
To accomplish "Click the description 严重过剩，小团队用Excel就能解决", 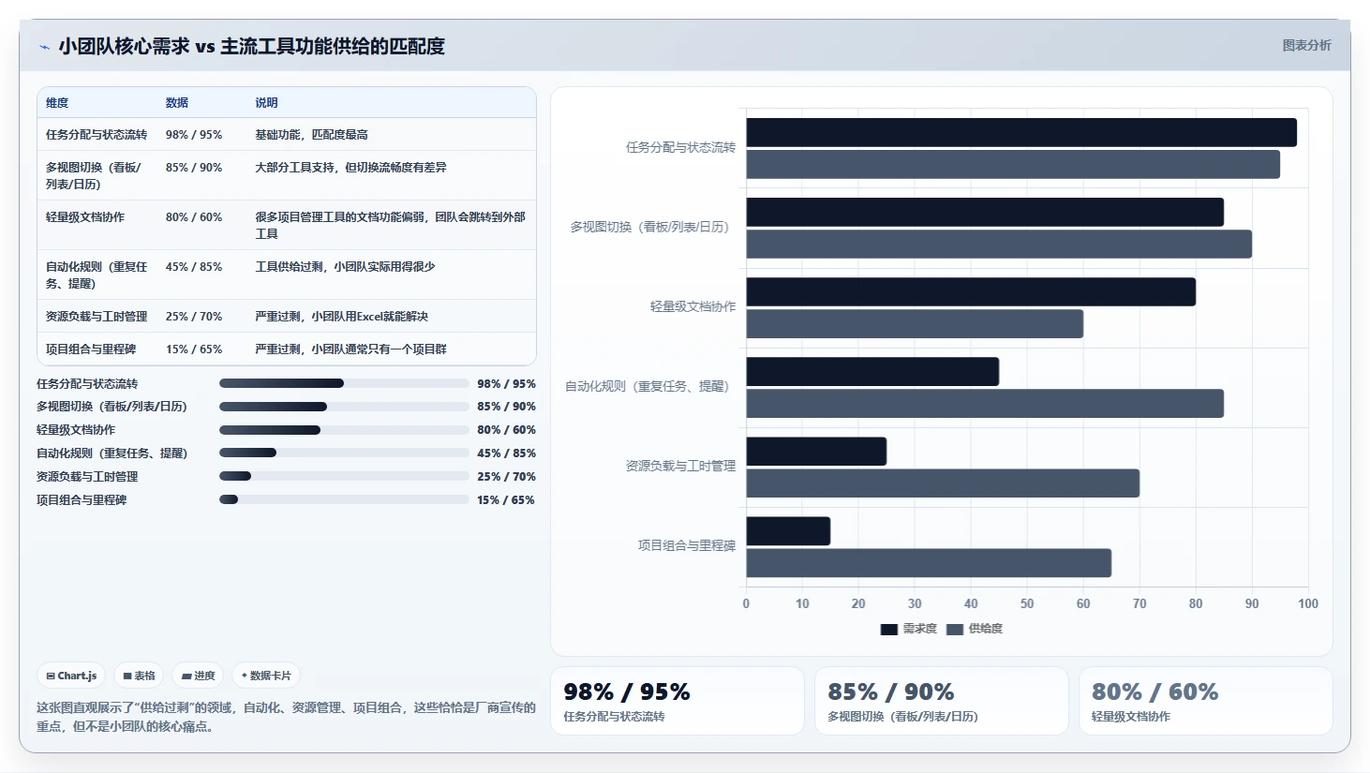I will [341, 317].
